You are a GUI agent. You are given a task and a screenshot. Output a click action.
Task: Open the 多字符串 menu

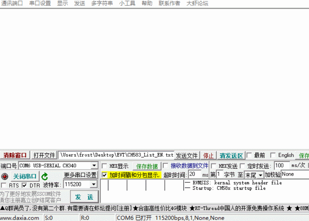point(102,3)
